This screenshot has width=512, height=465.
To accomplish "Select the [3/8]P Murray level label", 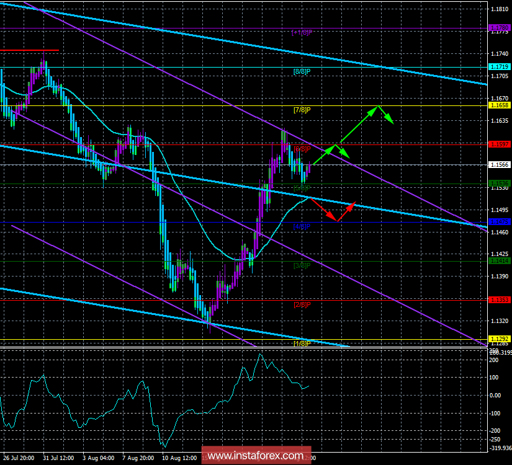I will tap(302, 265).
